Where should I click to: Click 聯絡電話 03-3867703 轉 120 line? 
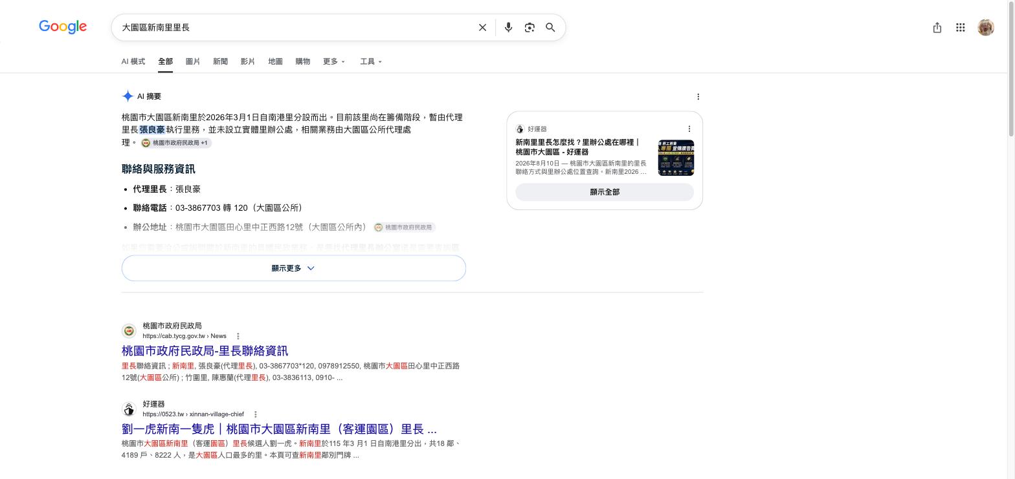[x=217, y=208]
